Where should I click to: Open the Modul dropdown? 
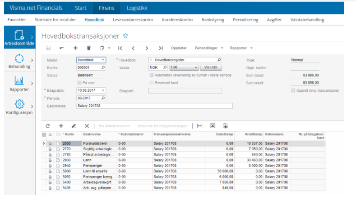tap(103, 60)
